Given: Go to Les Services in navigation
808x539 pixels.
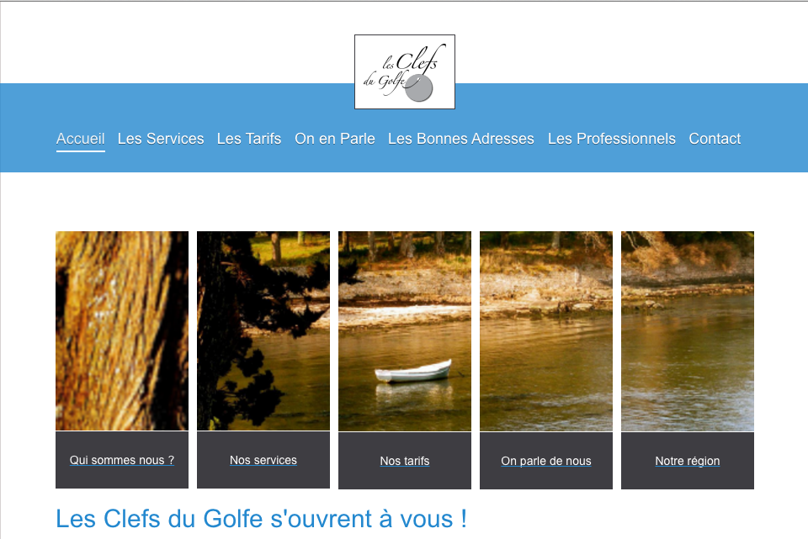Looking at the screenshot, I should [x=161, y=139].
